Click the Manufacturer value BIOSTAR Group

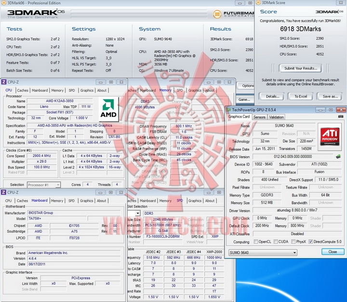pyautogui.click(x=74, y=213)
